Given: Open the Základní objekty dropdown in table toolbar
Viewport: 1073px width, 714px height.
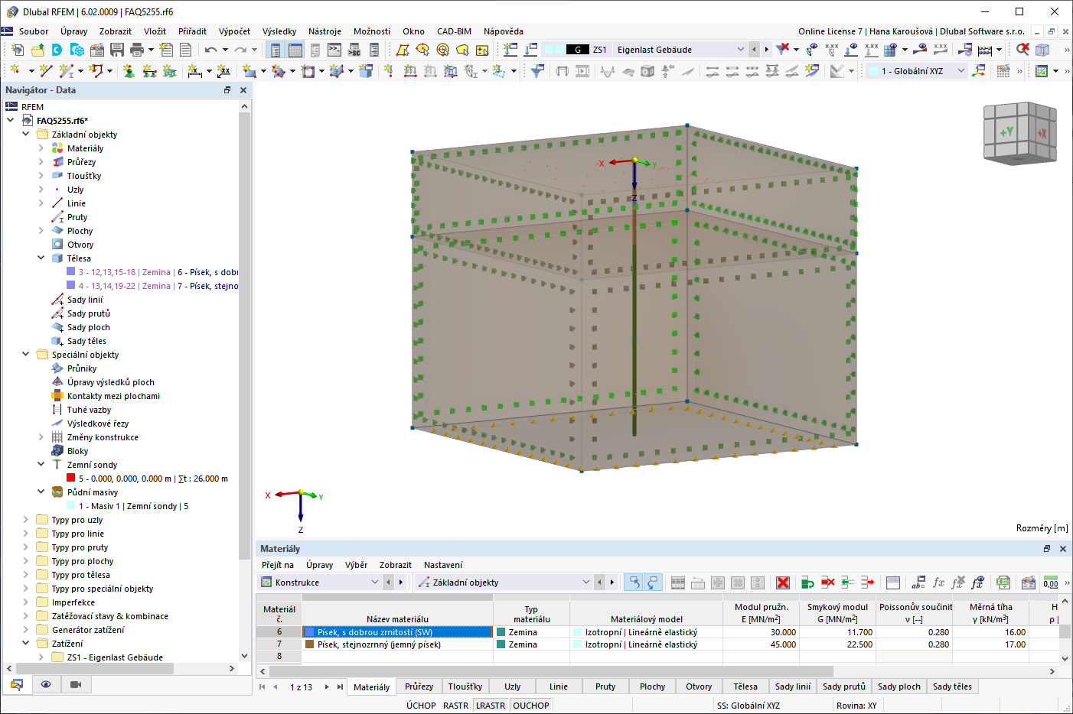Looking at the screenshot, I should 586,583.
